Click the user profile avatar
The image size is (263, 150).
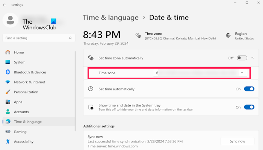coord(11,21)
